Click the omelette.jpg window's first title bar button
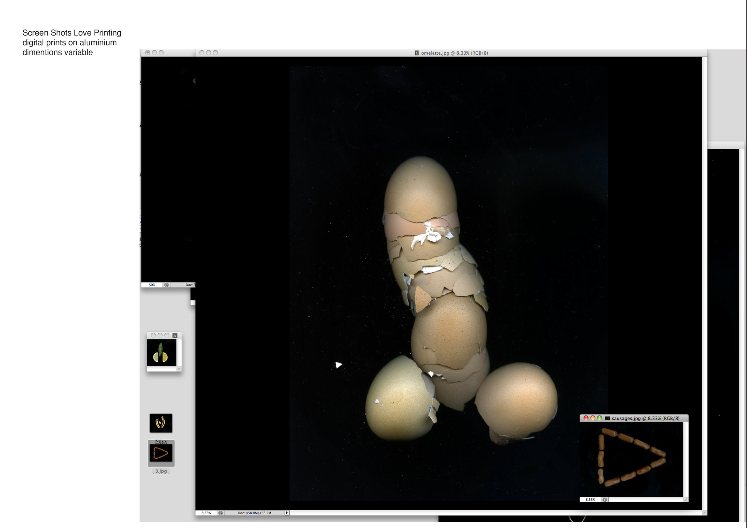Screen dimensions: 747x528 202,52
